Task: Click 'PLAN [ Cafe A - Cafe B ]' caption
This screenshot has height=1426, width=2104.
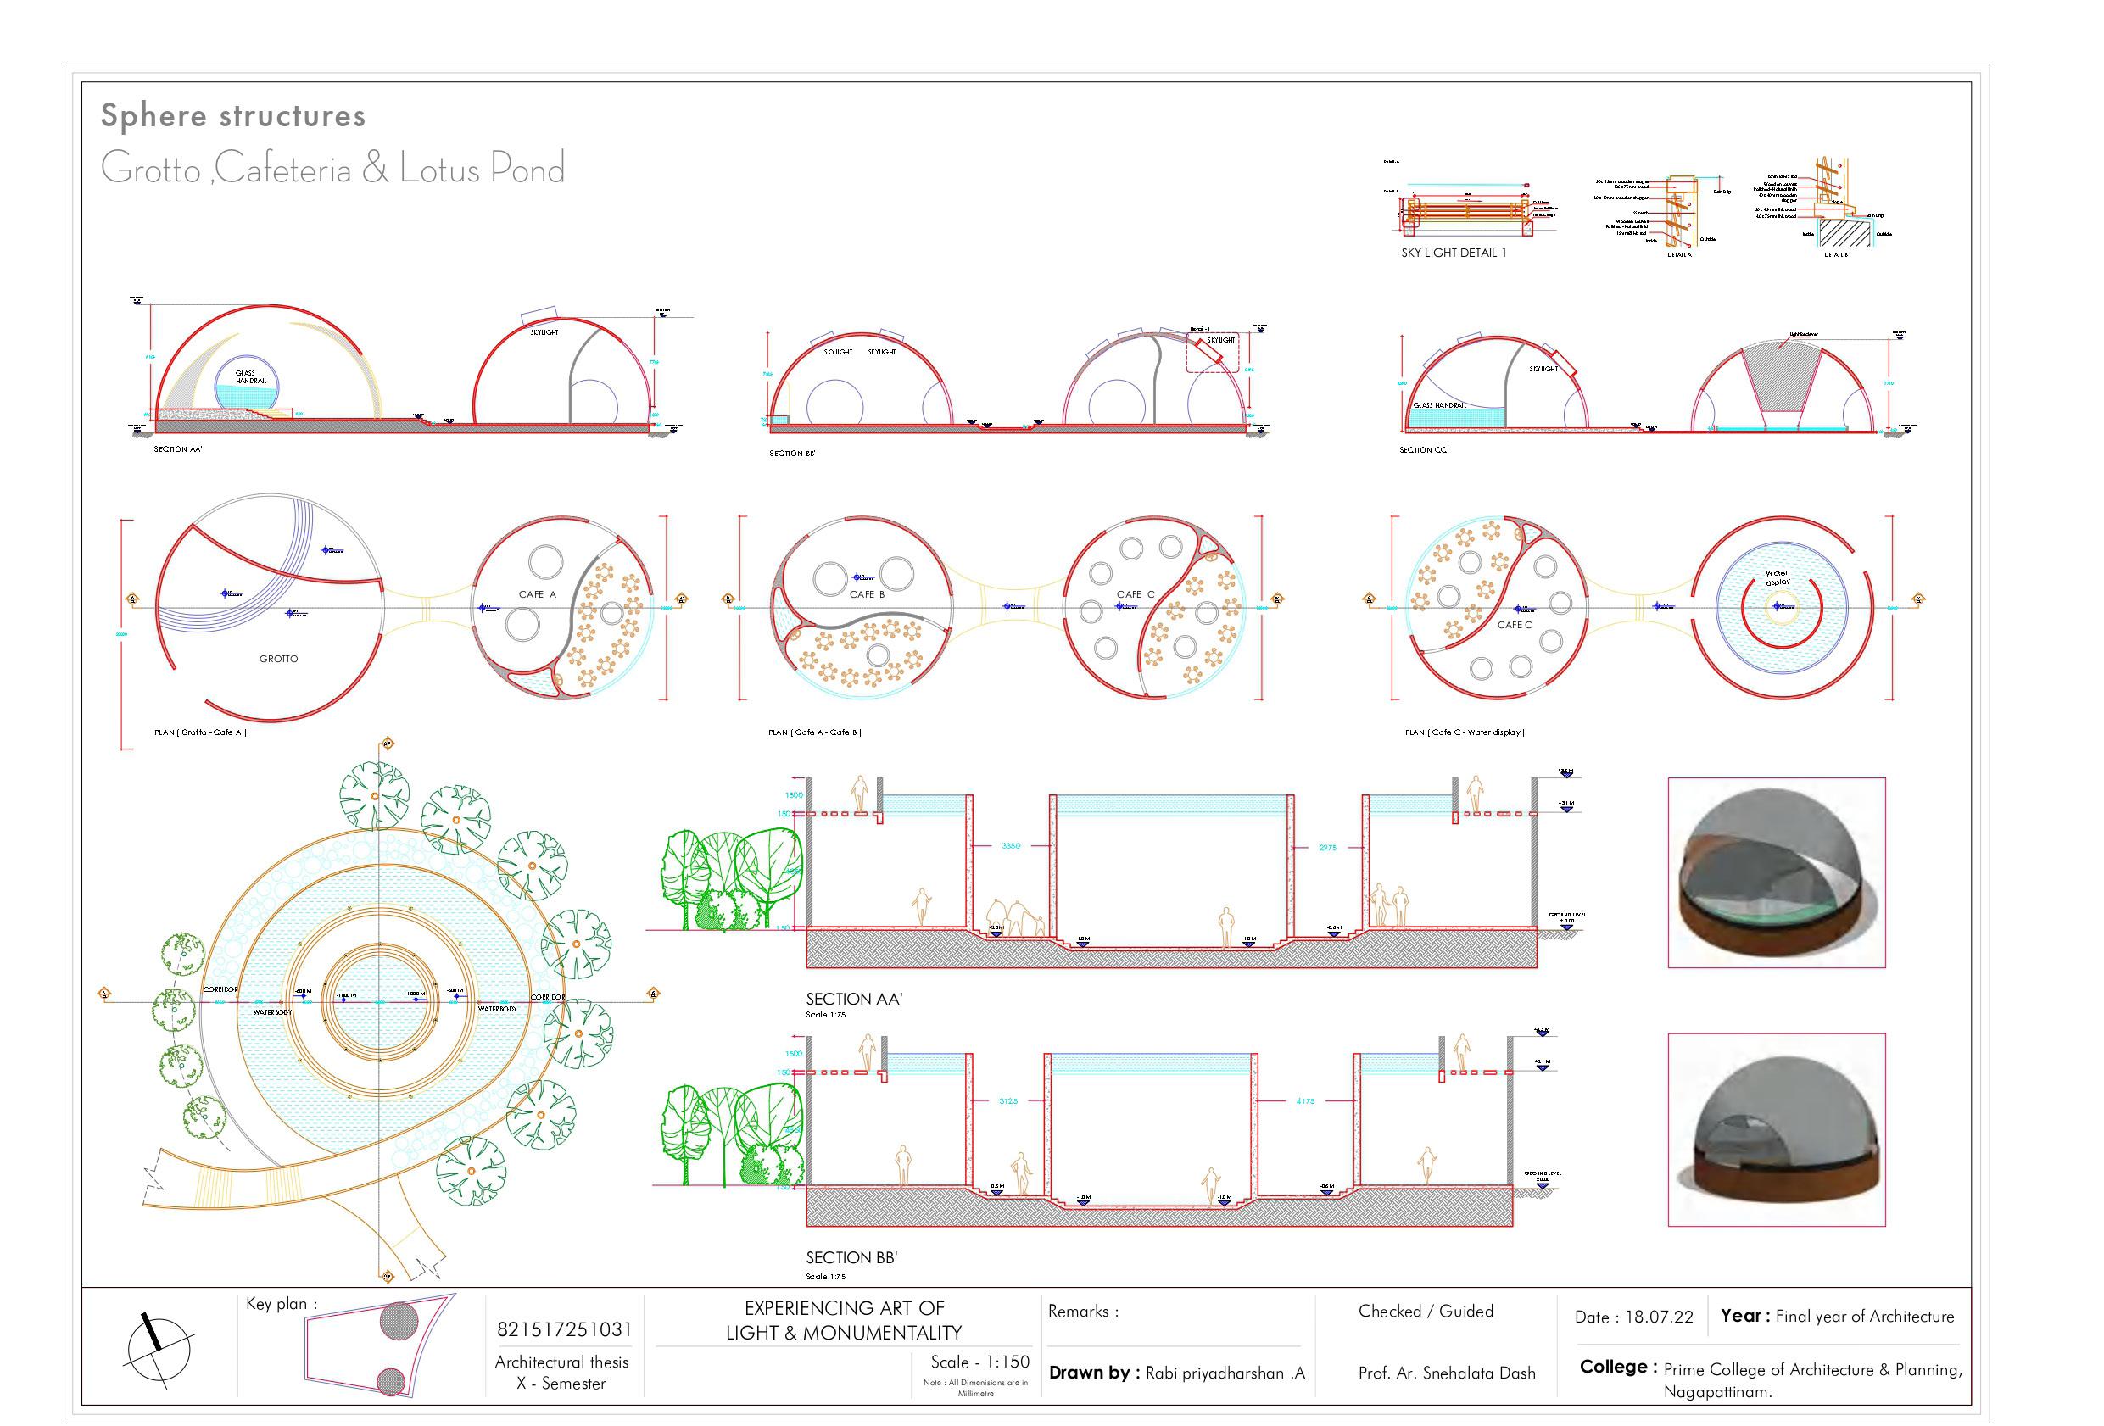Action: click(x=815, y=732)
